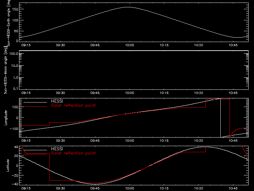Click the HESSI legend entry in Longitude plot
Viewport: 254px width, 191px height.
coord(57,101)
